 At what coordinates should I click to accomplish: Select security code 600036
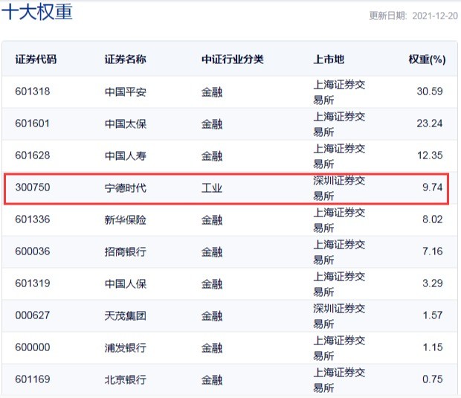pos(33,251)
